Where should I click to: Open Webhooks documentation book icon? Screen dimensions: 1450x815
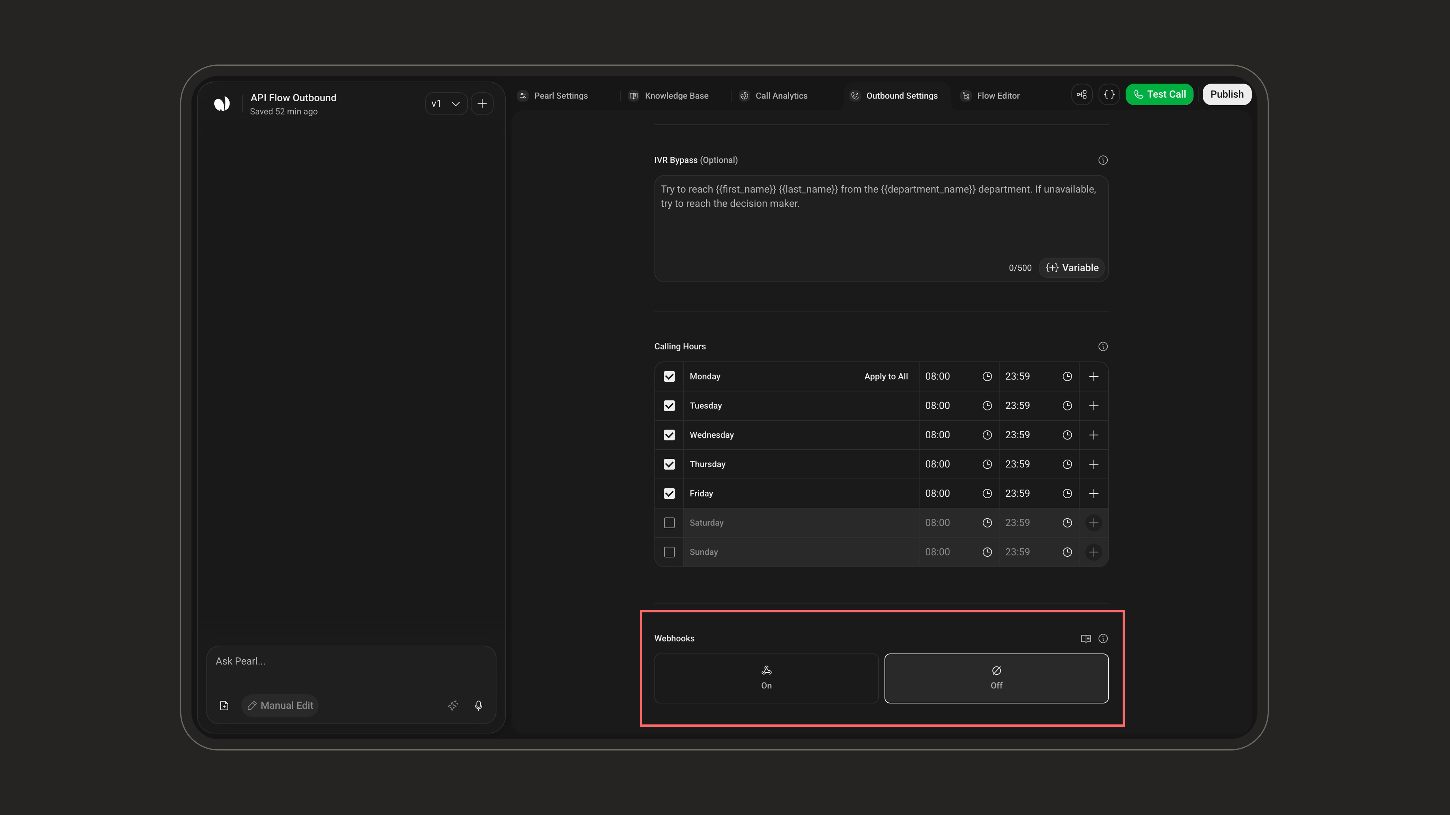pos(1086,638)
